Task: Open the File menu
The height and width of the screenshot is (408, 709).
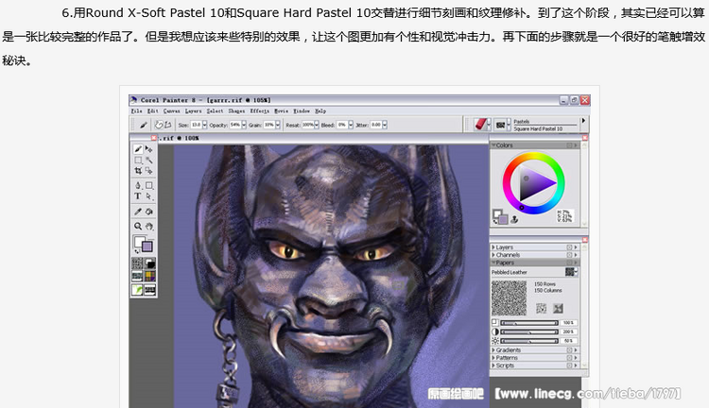Action: pyautogui.click(x=136, y=111)
